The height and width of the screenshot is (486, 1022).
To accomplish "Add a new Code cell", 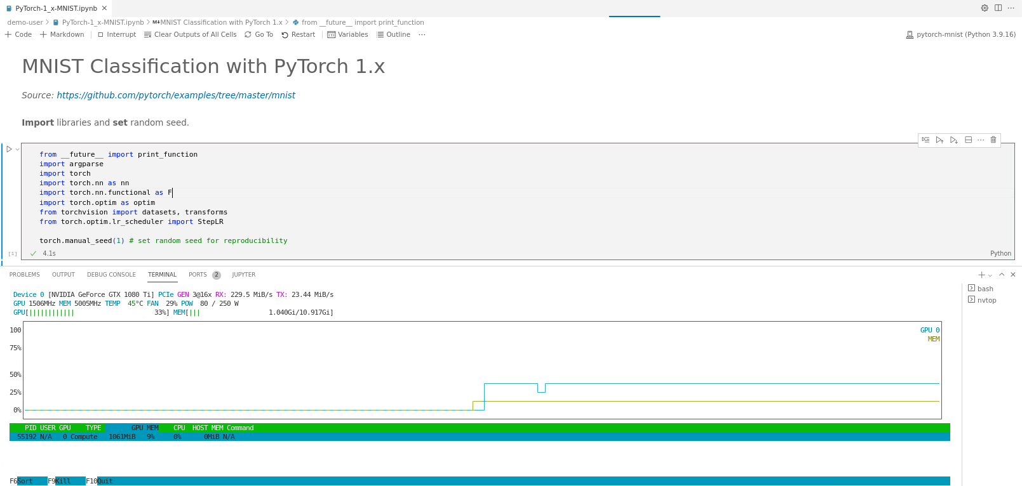I will 18,34.
